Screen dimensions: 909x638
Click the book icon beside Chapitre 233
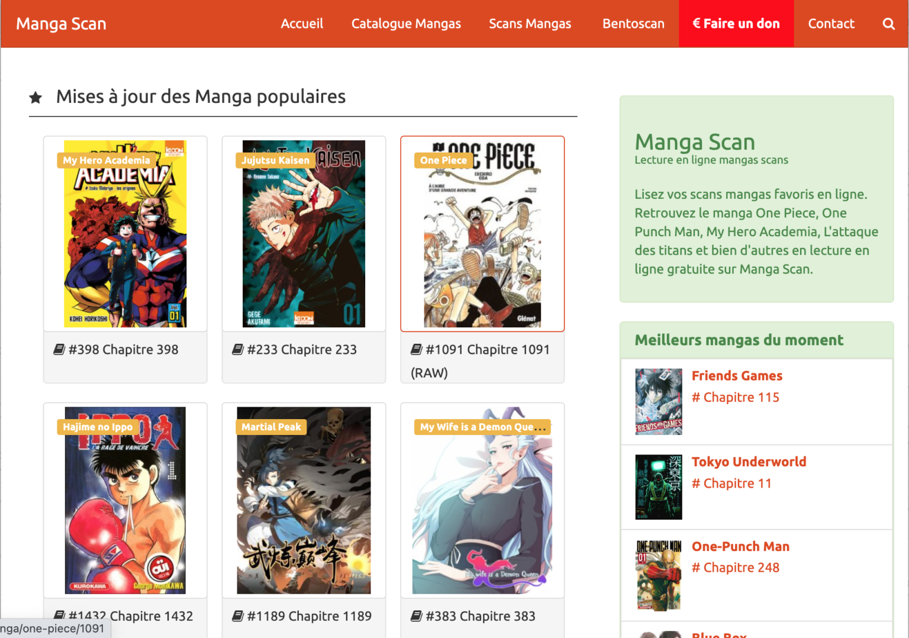(x=238, y=350)
